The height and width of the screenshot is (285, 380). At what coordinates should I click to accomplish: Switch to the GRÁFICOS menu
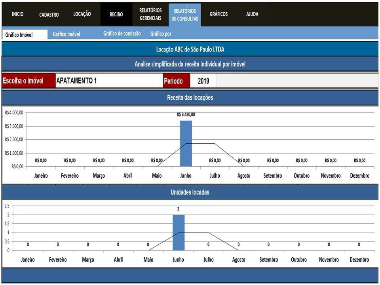(x=218, y=14)
